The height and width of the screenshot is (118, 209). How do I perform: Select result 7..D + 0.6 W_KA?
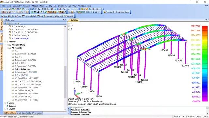click(x=22, y=69)
